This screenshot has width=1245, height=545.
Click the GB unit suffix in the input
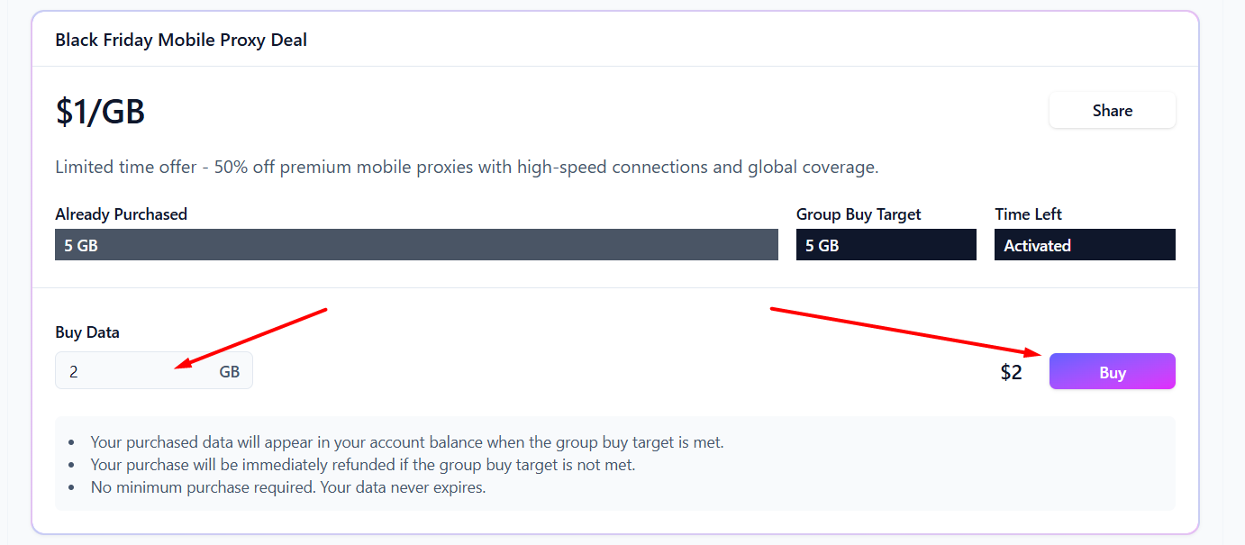230,371
